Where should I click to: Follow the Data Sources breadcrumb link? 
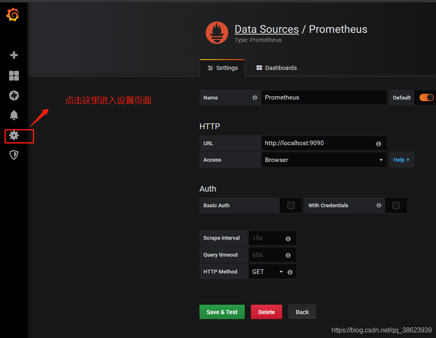point(267,29)
